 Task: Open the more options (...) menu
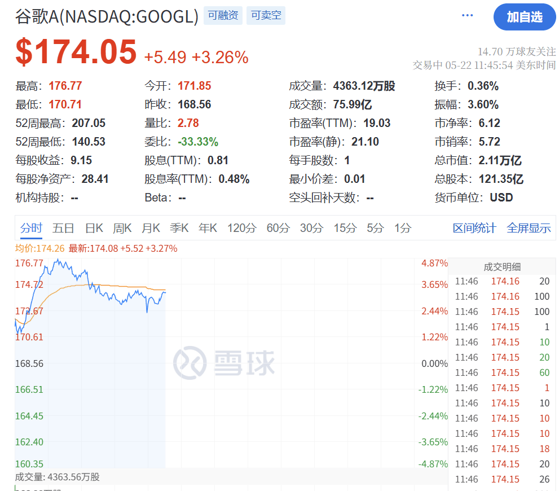click(x=467, y=15)
